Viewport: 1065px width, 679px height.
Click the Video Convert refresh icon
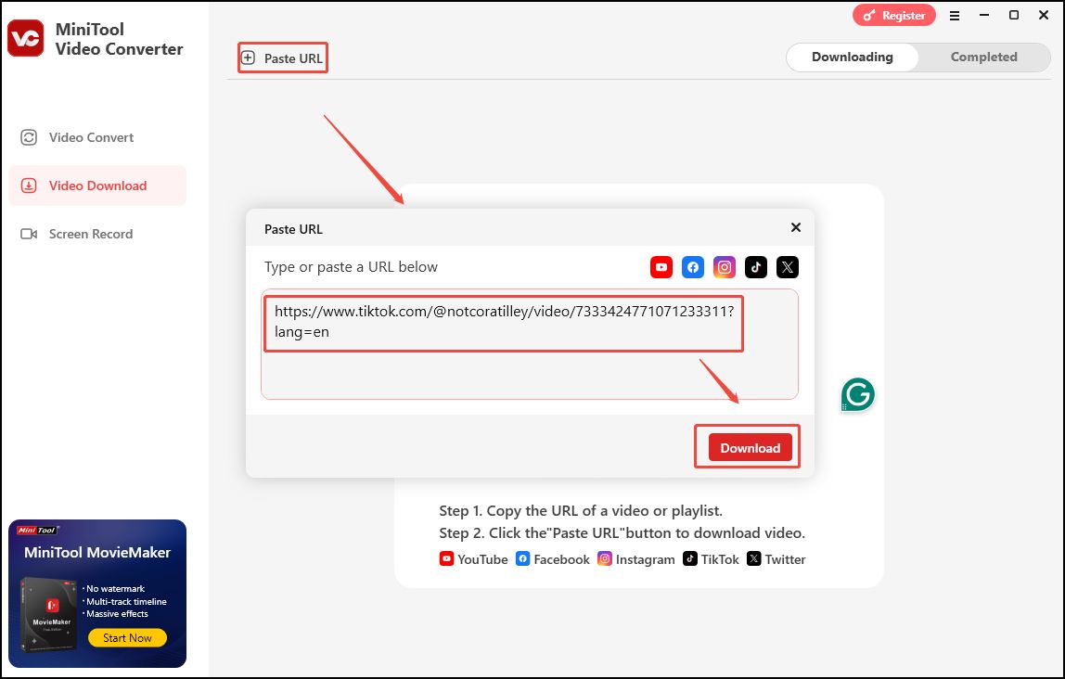29,138
